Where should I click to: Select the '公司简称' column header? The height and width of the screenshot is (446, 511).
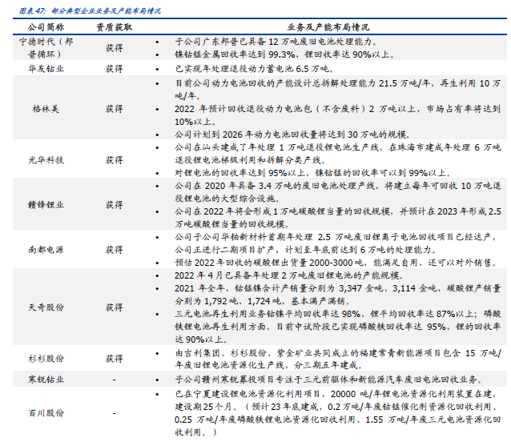[x=46, y=27]
